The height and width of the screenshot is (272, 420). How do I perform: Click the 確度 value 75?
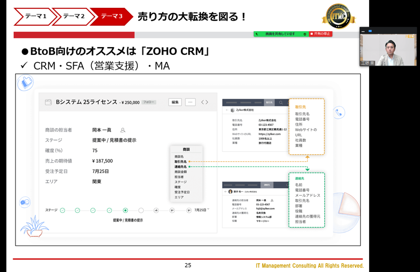point(95,151)
